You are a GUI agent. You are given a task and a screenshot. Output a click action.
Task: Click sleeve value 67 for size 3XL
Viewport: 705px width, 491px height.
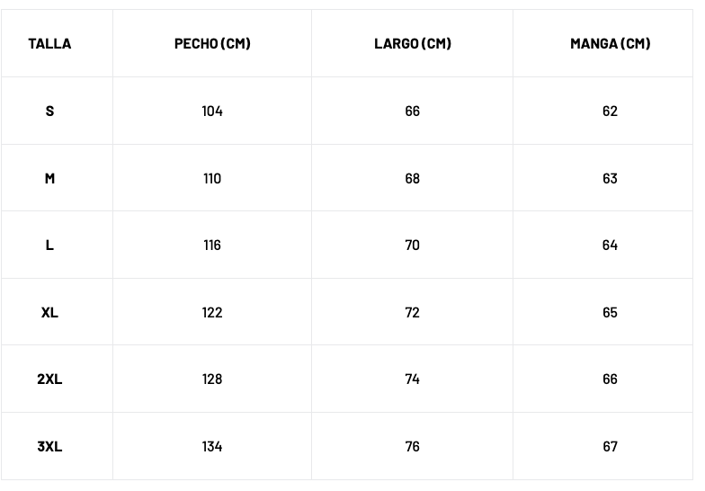(610, 446)
